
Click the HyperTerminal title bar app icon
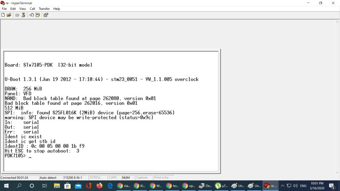click(x=3, y=3)
